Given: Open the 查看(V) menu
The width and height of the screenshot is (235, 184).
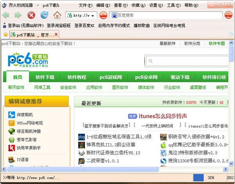Looking at the screenshot, I should (x=121, y=5).
